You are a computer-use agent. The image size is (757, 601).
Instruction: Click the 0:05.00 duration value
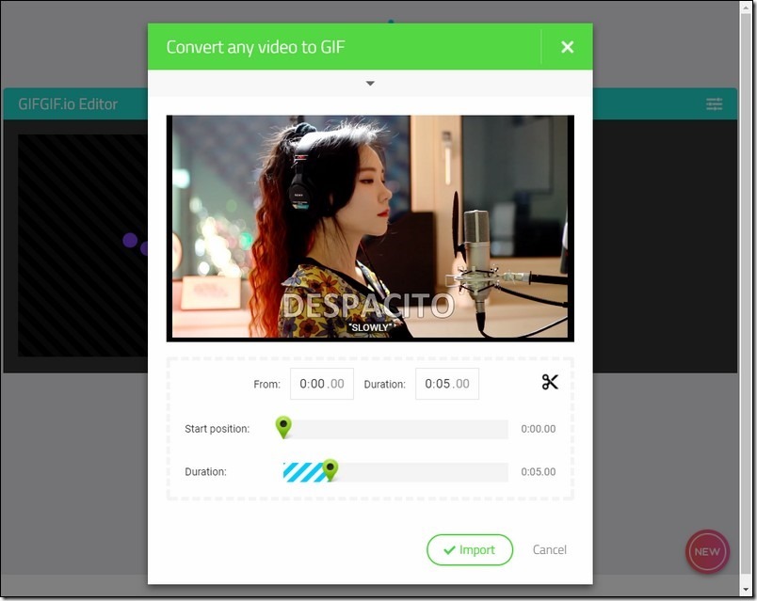tap(539, 472)
